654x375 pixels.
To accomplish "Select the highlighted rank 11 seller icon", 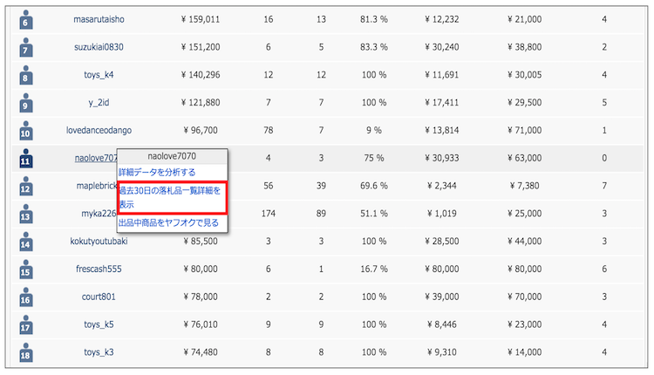I will pos(25,159).
